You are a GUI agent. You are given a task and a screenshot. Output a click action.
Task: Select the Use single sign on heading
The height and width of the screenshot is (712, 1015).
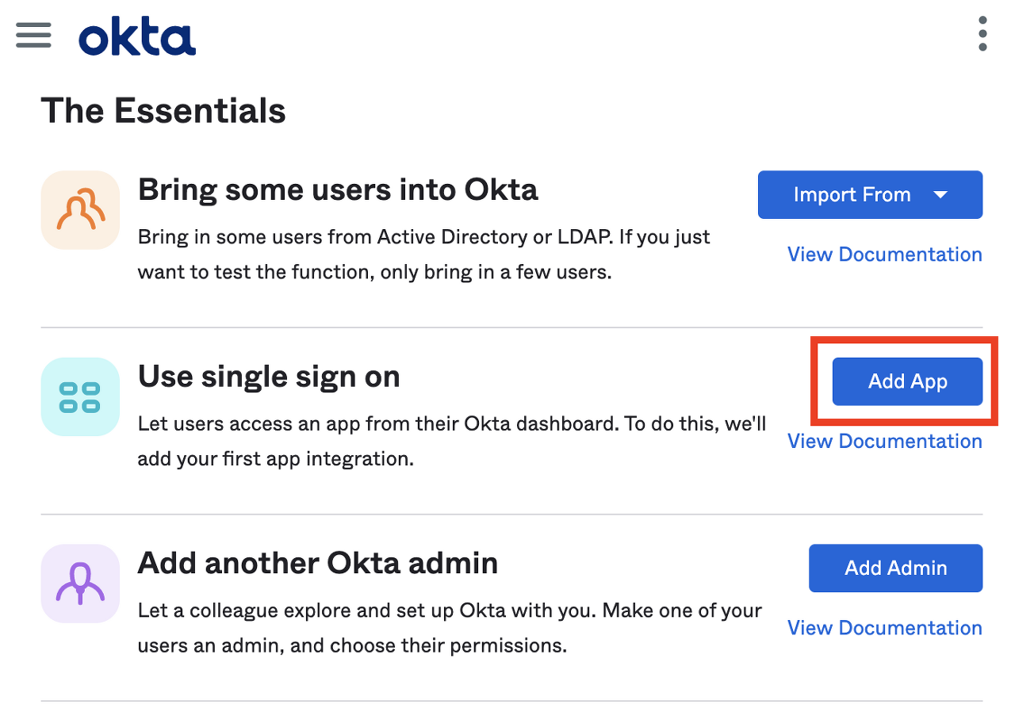[269, 377]
